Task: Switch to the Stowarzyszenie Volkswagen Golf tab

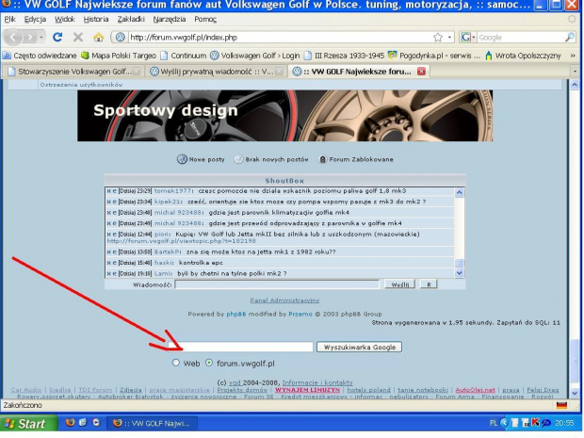Action: coord(73,72)
